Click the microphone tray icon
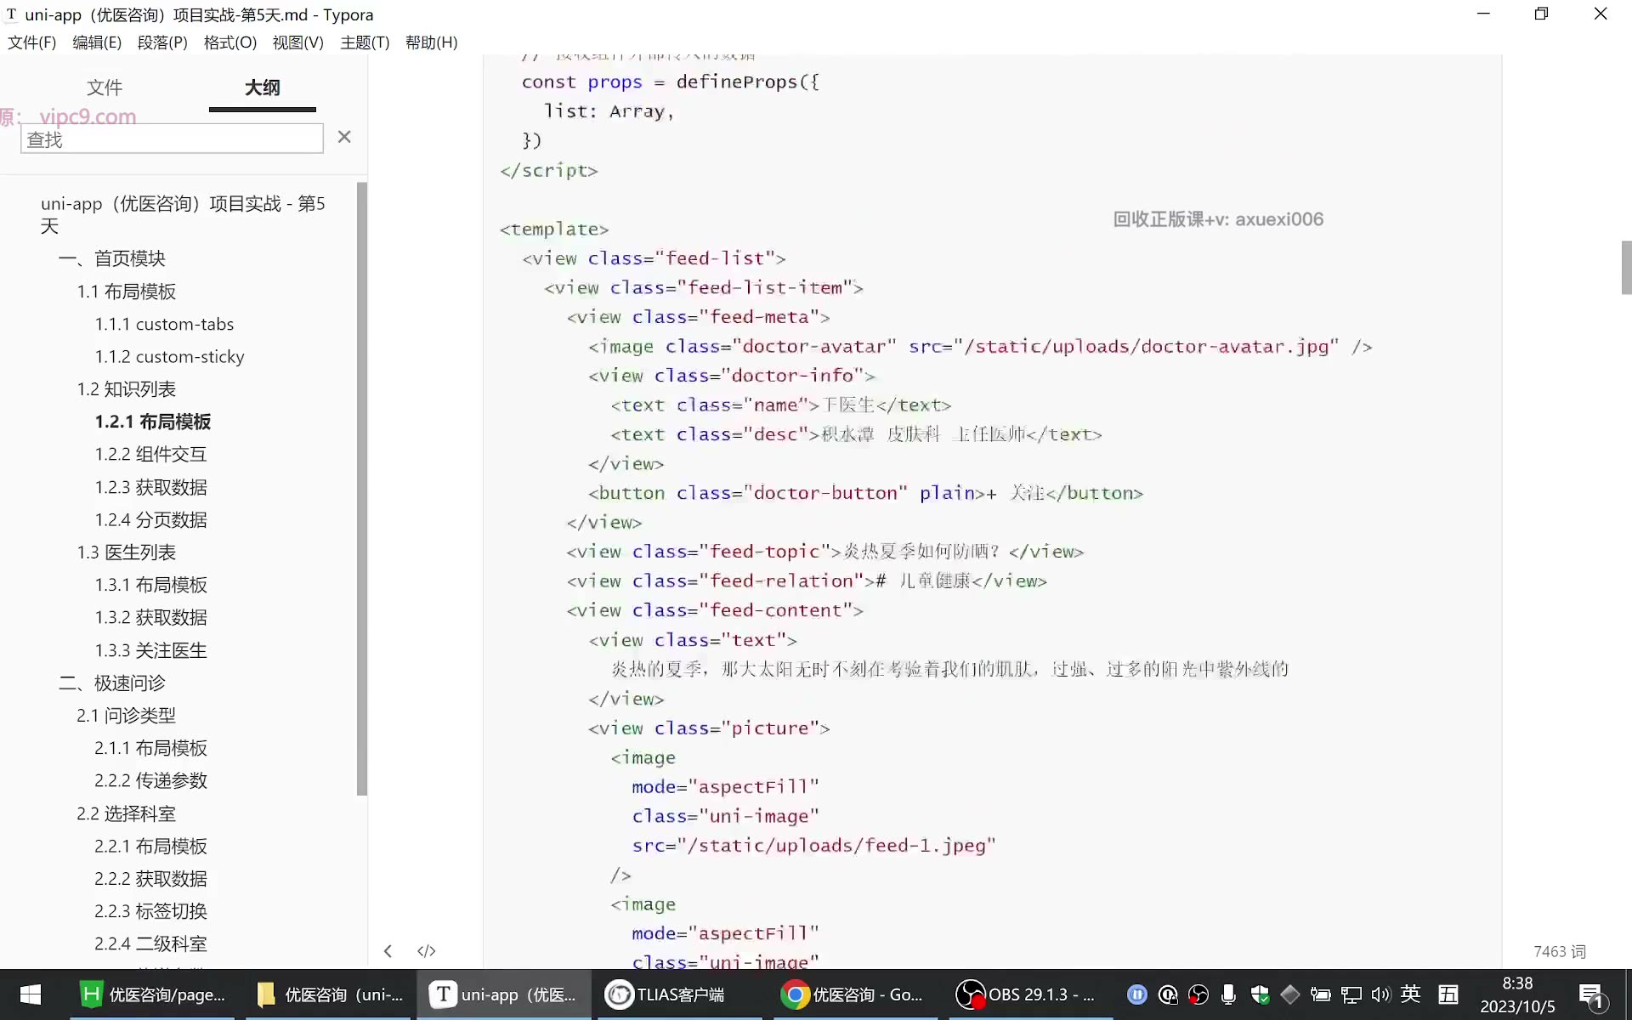 (x=1228, y=994)
